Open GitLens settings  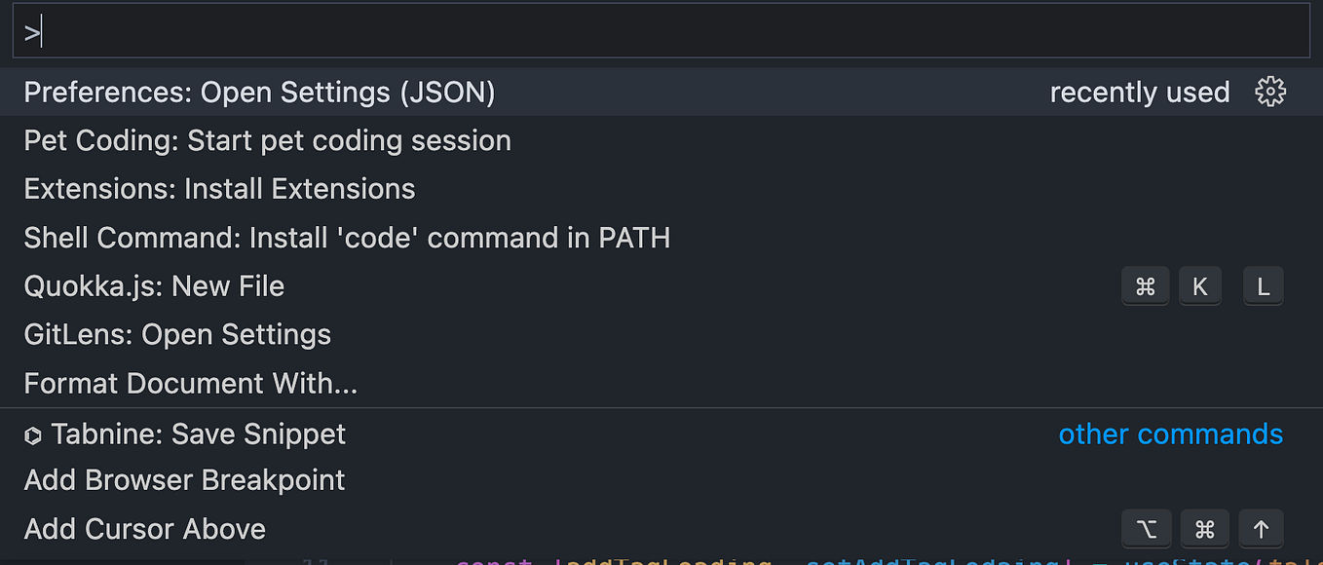pos(177,334)
